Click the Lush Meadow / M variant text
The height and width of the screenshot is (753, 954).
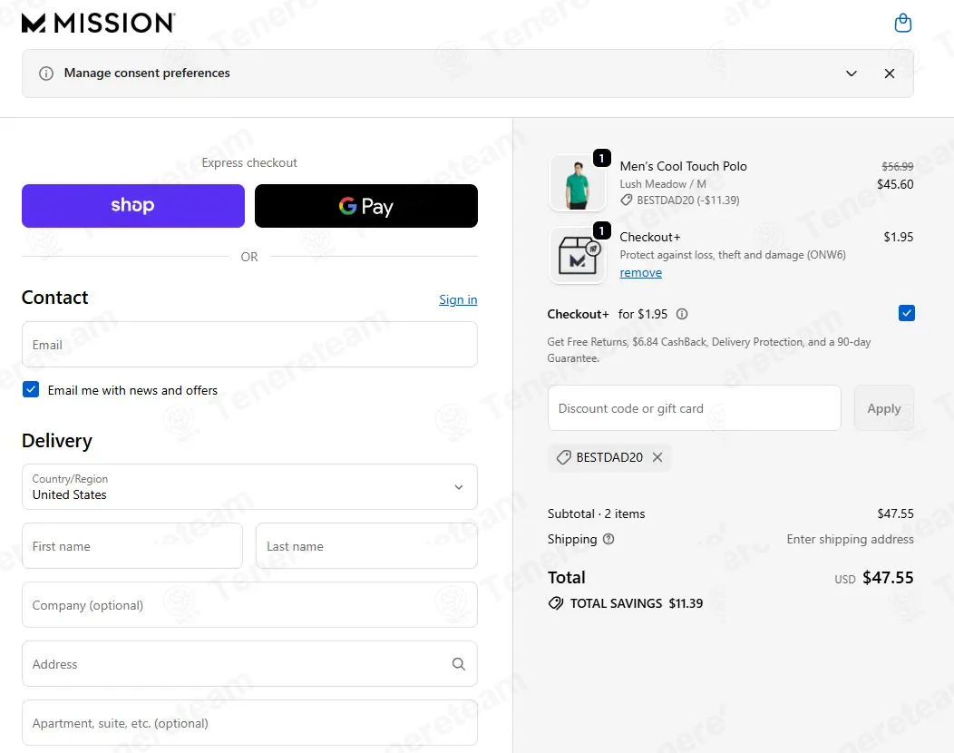pyautogui.click(x=663, y=184)
